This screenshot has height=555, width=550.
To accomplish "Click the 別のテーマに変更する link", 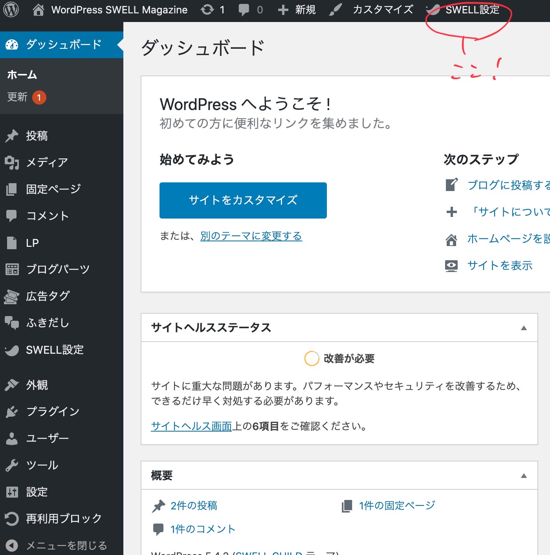I will pyautogui.click(x=251, y=236).
